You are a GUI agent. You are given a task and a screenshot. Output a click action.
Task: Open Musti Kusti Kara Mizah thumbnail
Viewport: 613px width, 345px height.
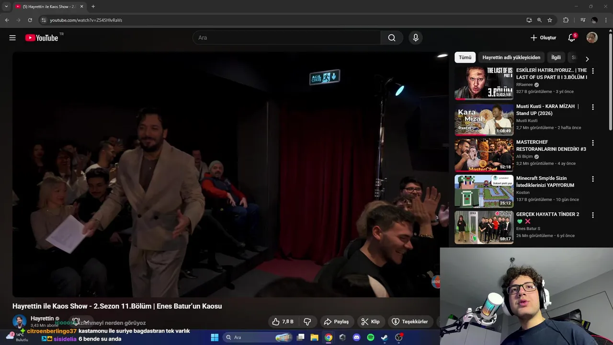[484, 119]
